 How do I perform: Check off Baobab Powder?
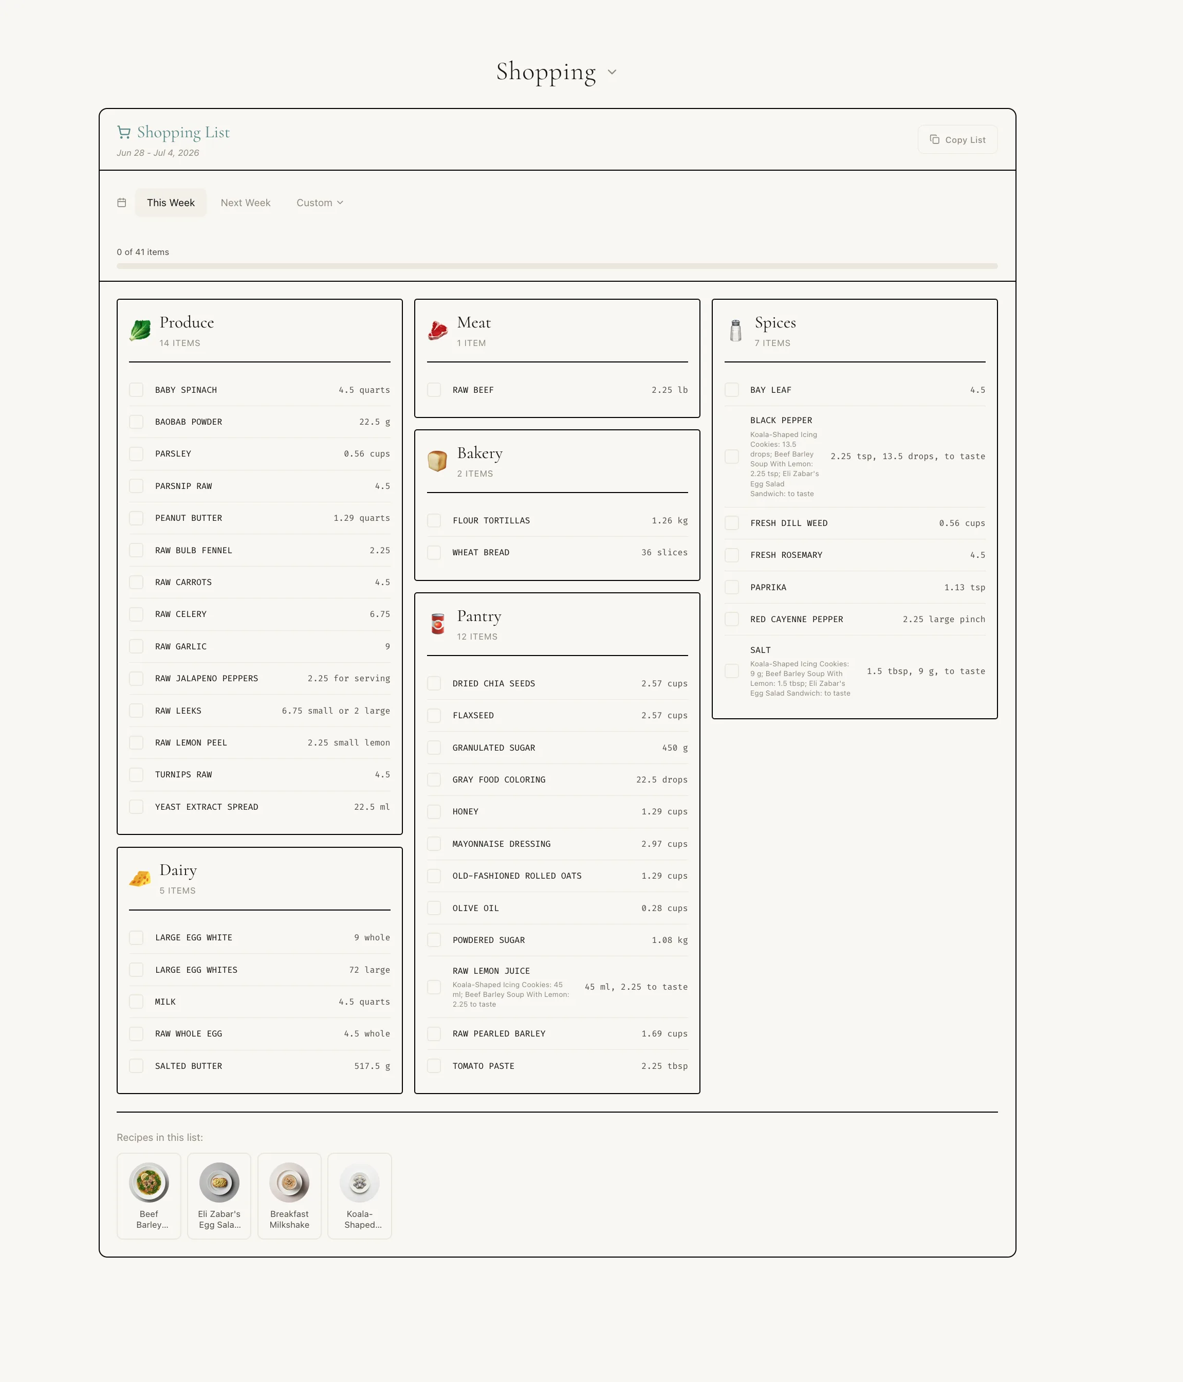(136, 422)
